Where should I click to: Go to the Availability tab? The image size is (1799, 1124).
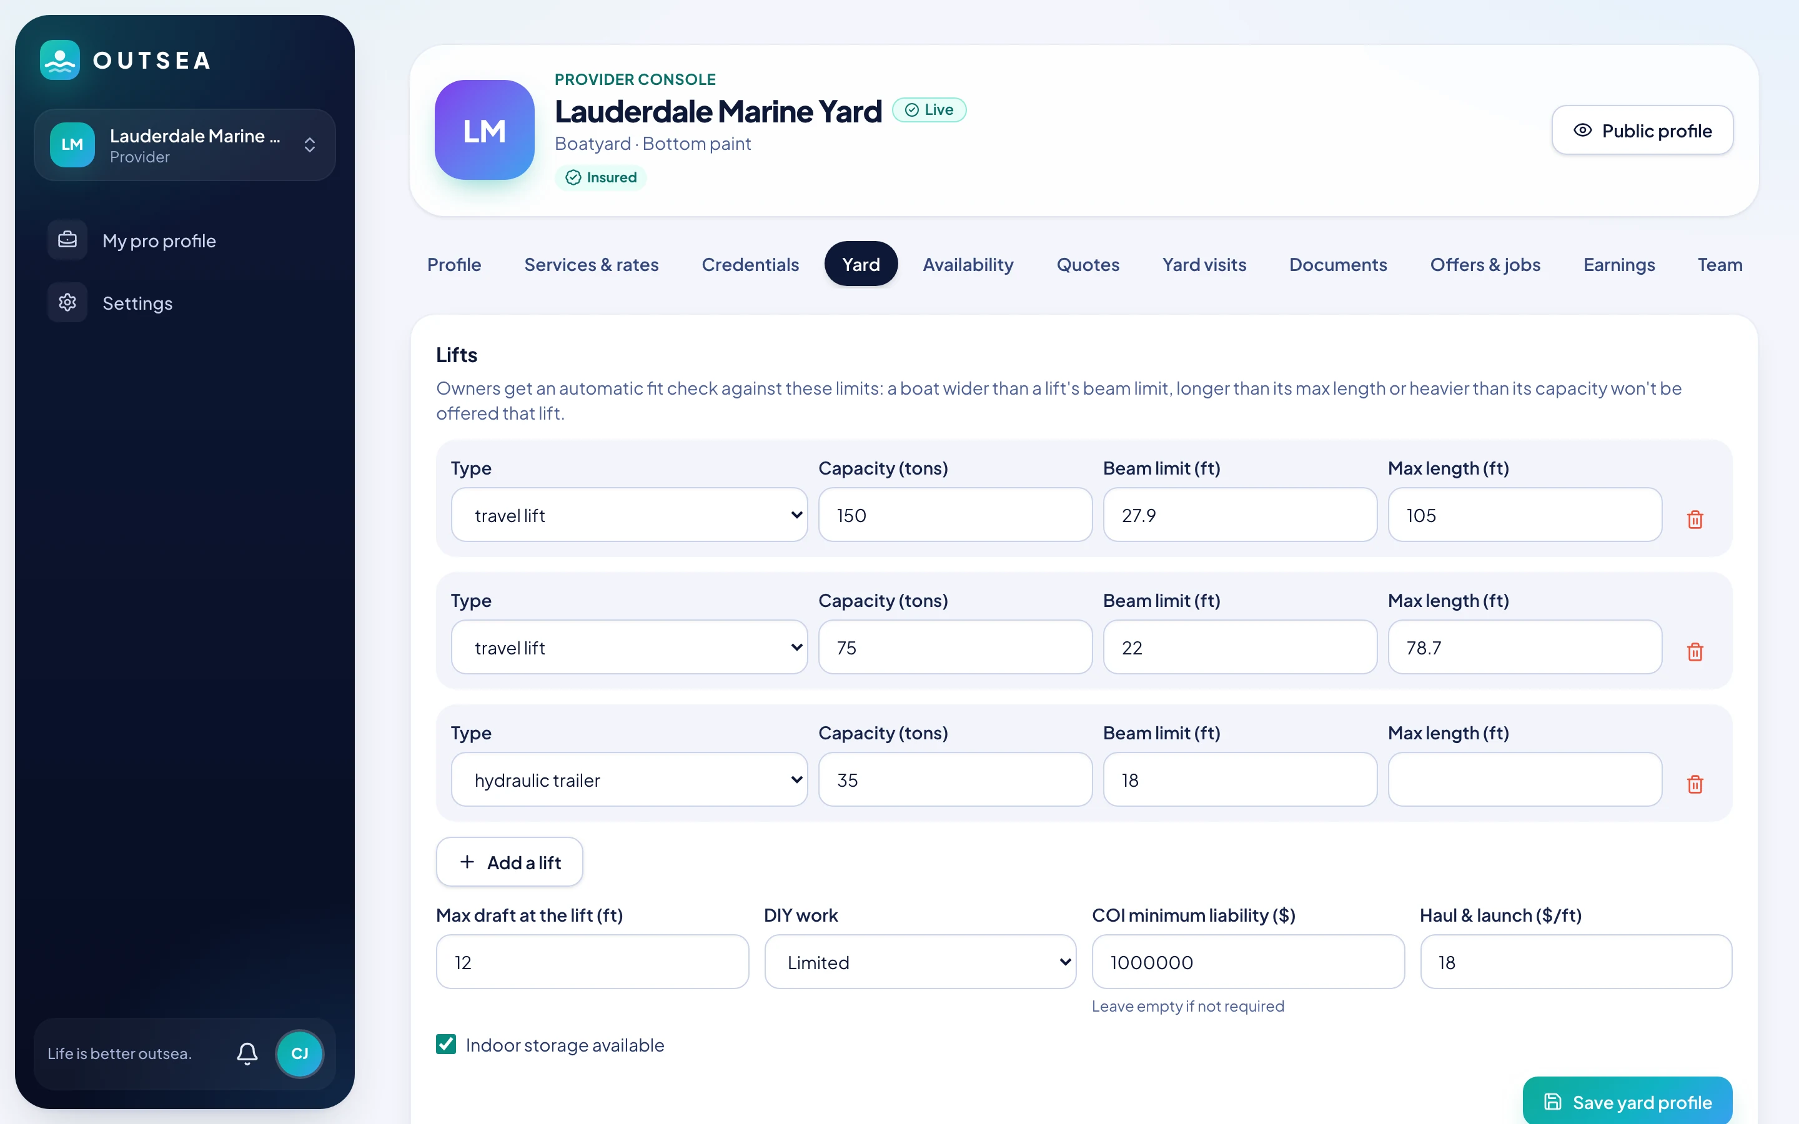coord(968,265)
